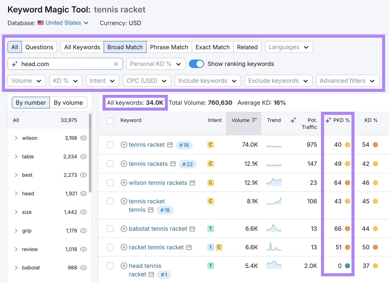Open Include keywords dropdown
Image resolution: width=389 pixels, height=283 pixels.
(208, 81)
